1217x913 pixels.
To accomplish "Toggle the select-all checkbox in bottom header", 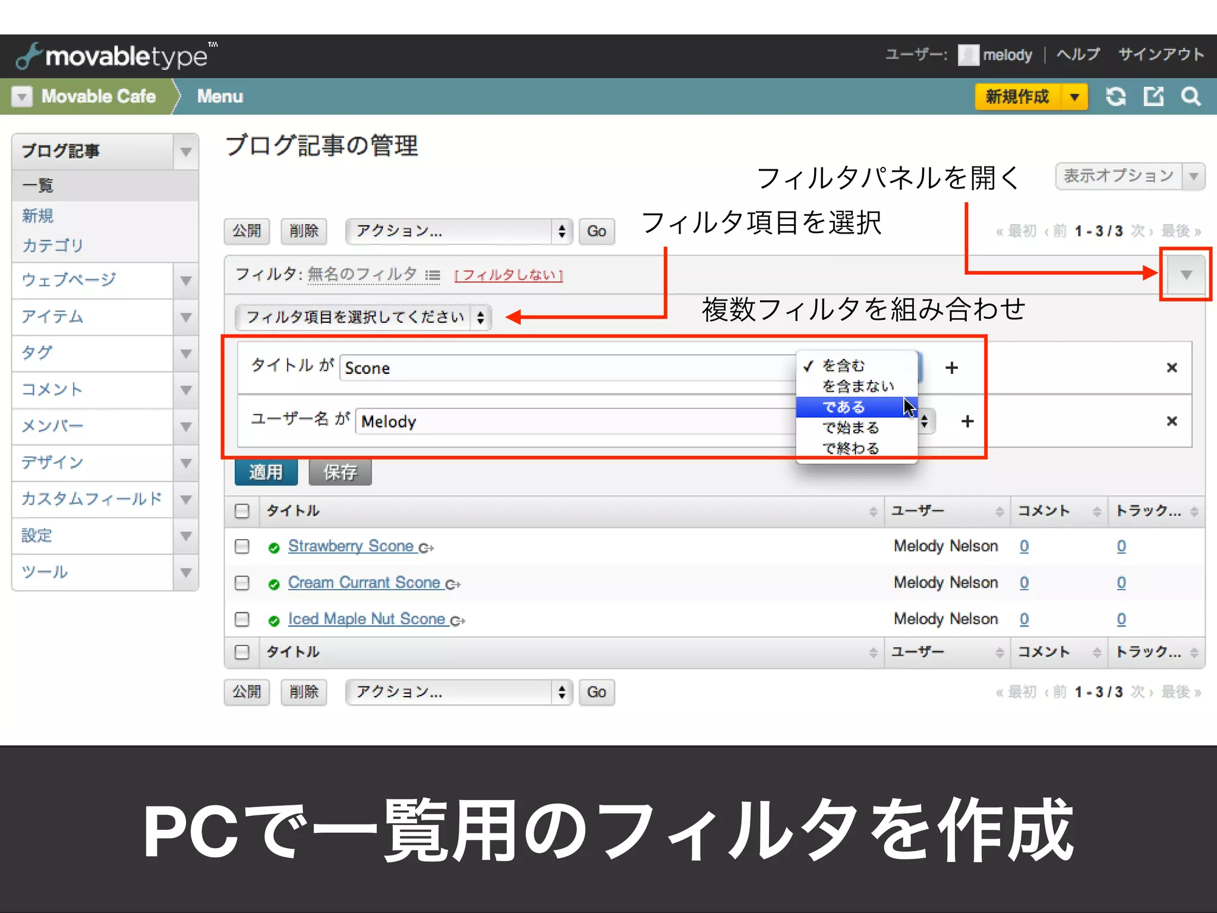I will tap(242, 652).
